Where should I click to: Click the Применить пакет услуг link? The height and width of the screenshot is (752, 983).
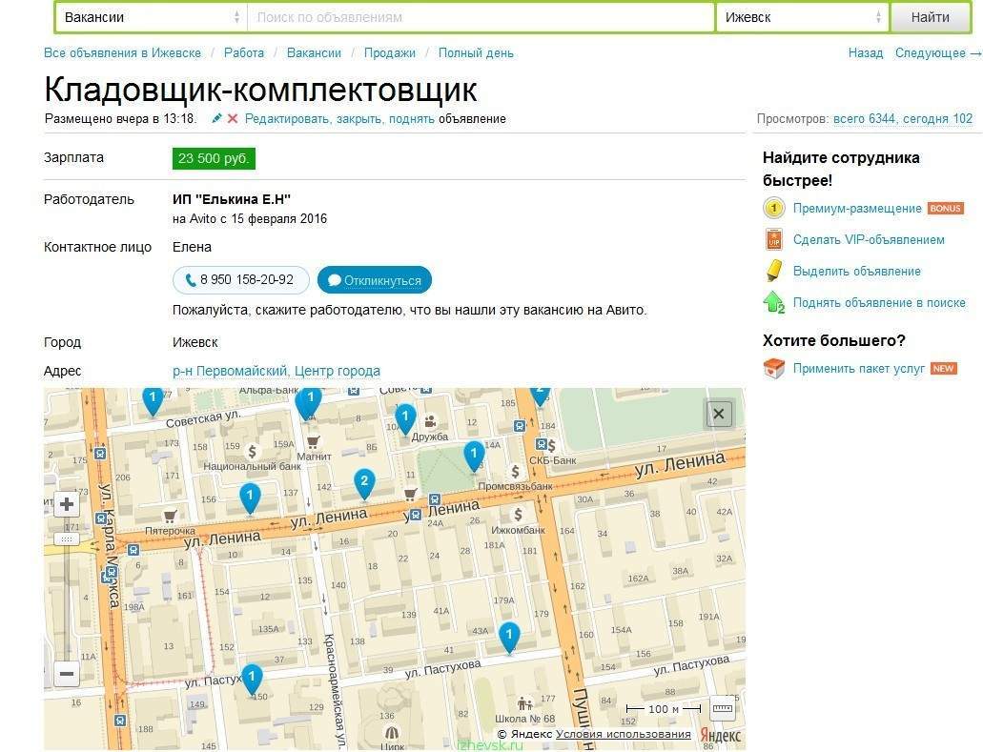[x=859, y=369]
